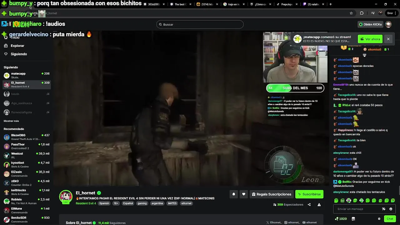The height and width of the screenshot is (225, 400).
Task: Open Elhornet_ X social link
Action: [274, 222]
